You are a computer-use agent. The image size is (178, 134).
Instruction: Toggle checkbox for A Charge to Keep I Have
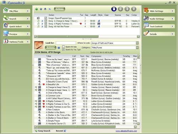point(46,21)
